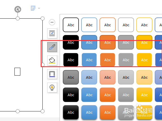
Task: Click the minus collapse icon beside the shape
Action: coord(52,22)
